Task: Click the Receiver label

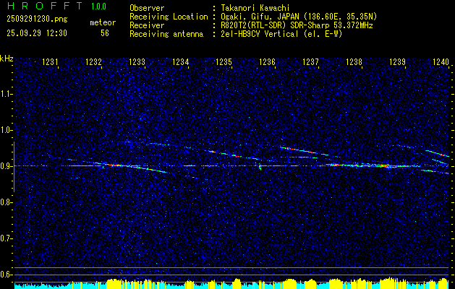Action: tap(147, 25)
